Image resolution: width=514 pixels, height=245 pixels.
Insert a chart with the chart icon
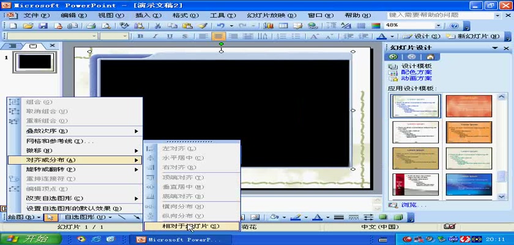[x=269, y=26]
